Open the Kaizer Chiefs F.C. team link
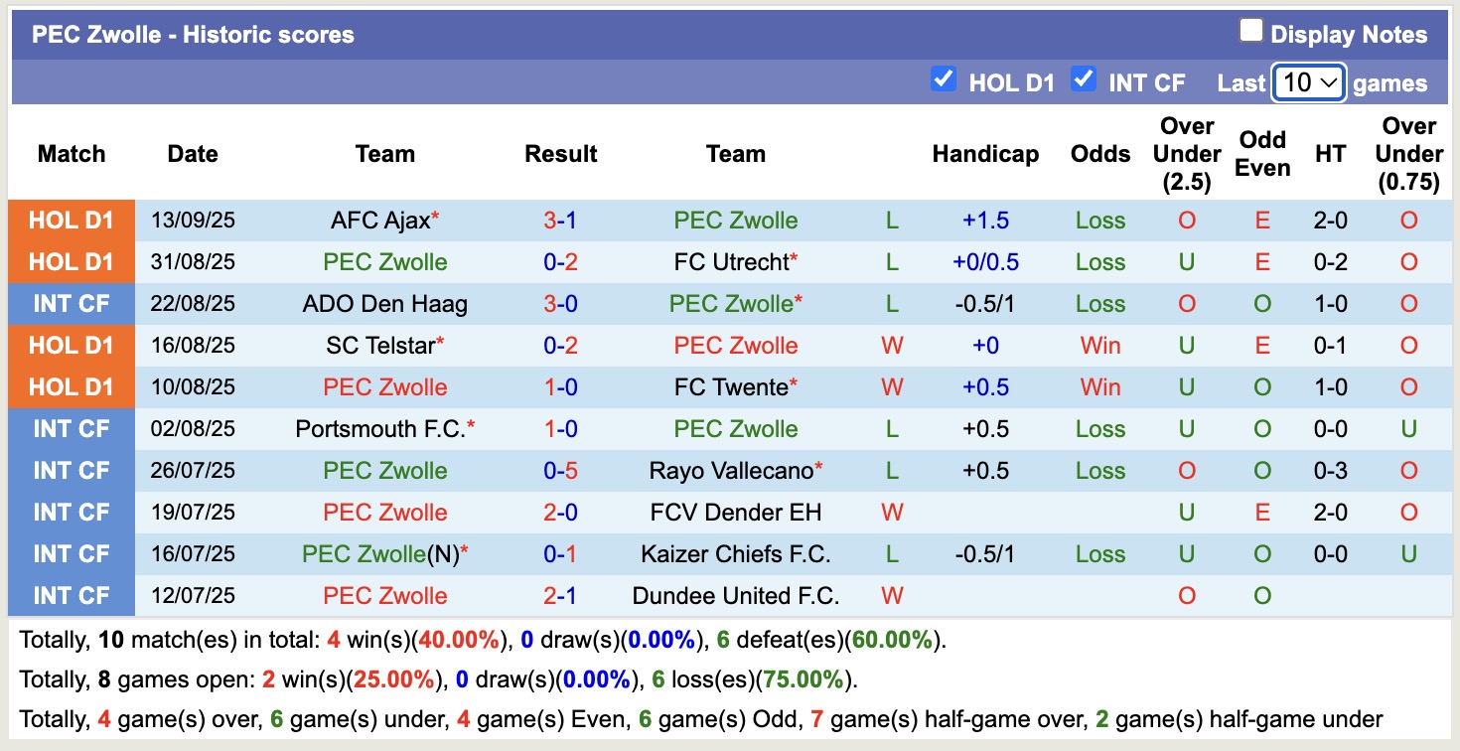This screenshot has width=1460, height=751. pyautogui.click(x=735, y=553)
